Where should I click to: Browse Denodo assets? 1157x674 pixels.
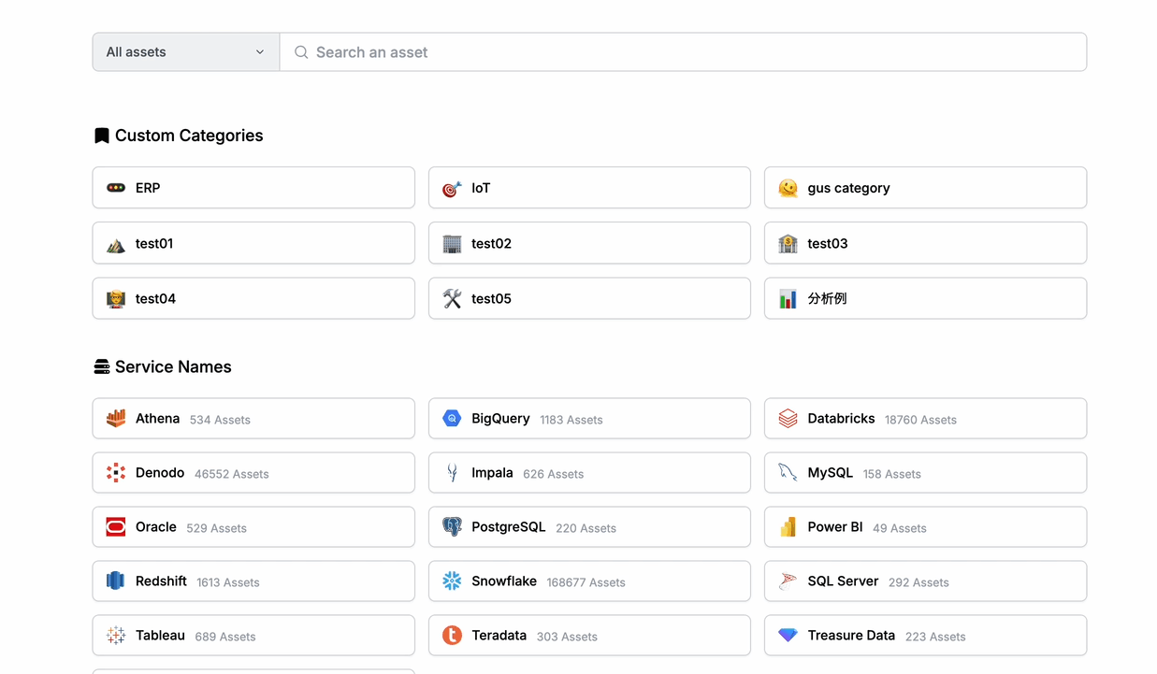tap(253, 473)
